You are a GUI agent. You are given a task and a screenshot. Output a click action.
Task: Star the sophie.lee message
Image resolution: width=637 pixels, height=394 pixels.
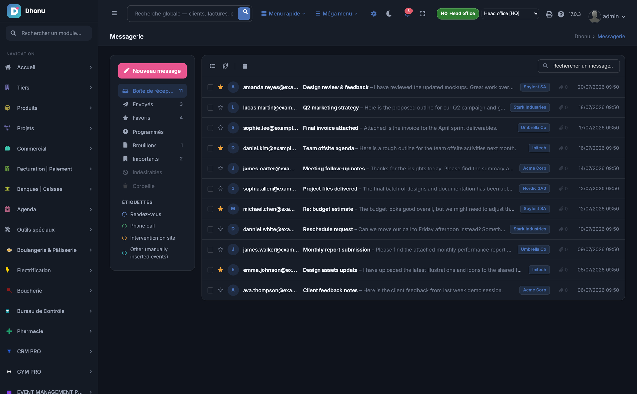(220, 128)
